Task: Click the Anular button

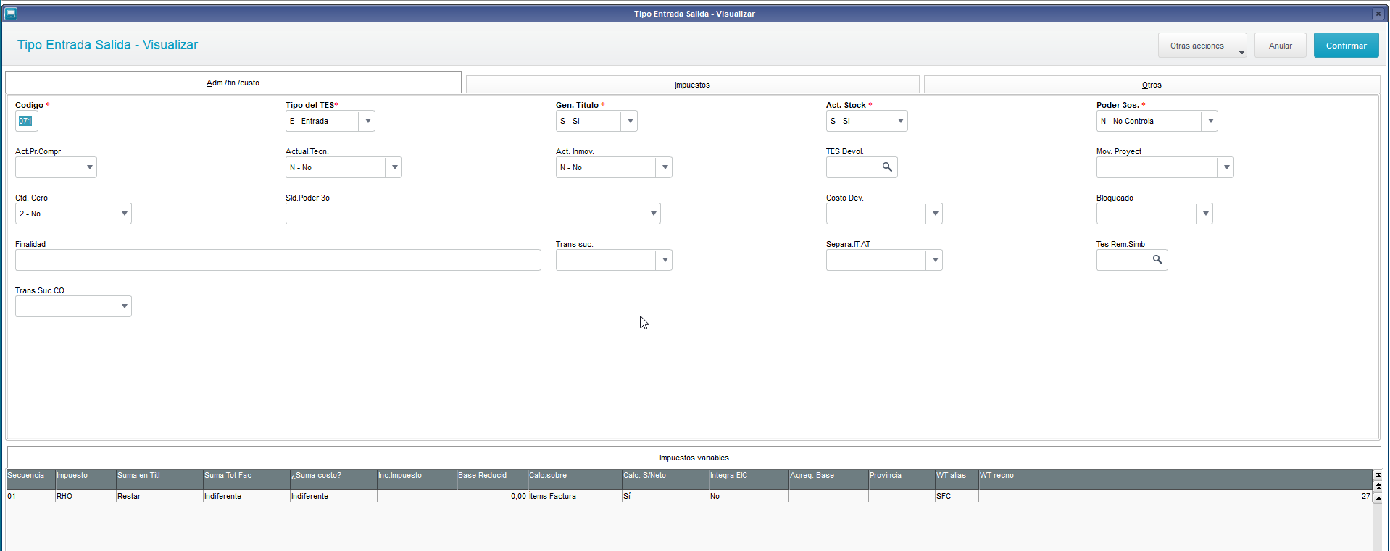Action: pos(1280,46)
